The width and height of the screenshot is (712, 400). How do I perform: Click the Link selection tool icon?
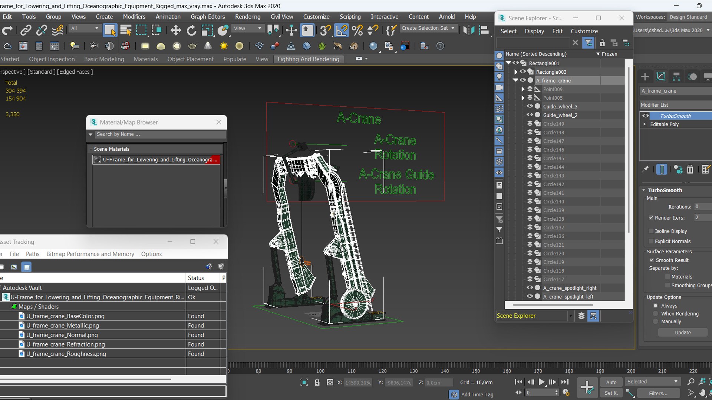pos(26,30)
